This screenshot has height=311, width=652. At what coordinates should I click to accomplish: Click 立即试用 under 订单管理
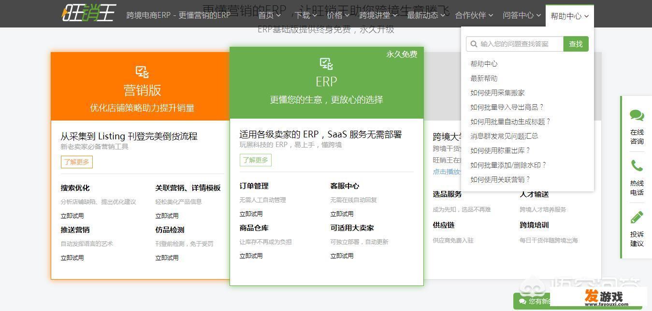251,214
